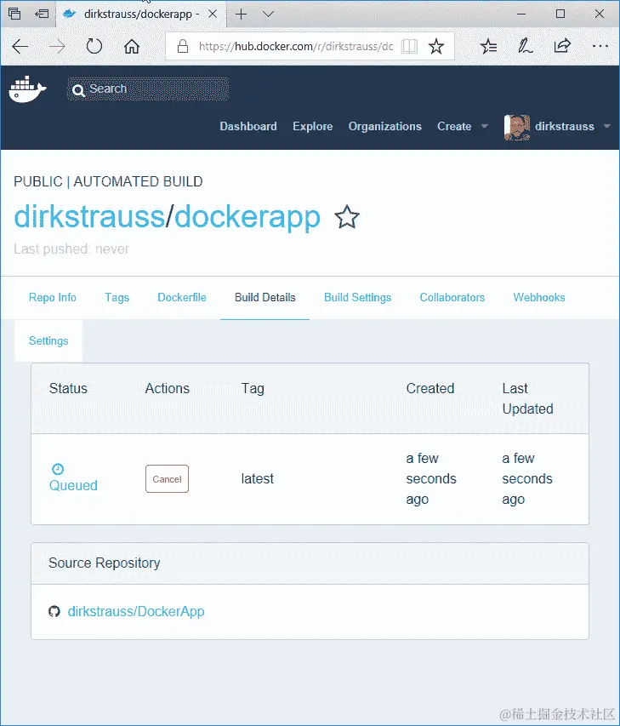
Task: Click the add notes pen icon
Action: (525, 46)
